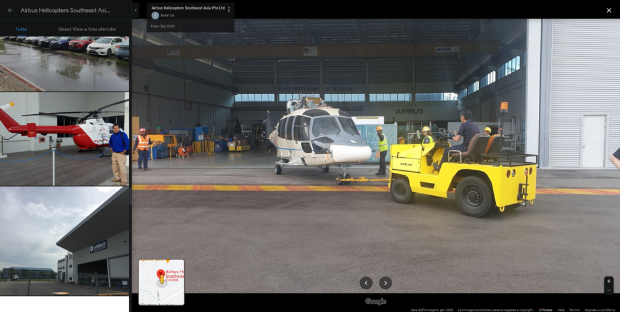Click the Google logo
This screenshot has height=312, width=620.
coord(375,301)
